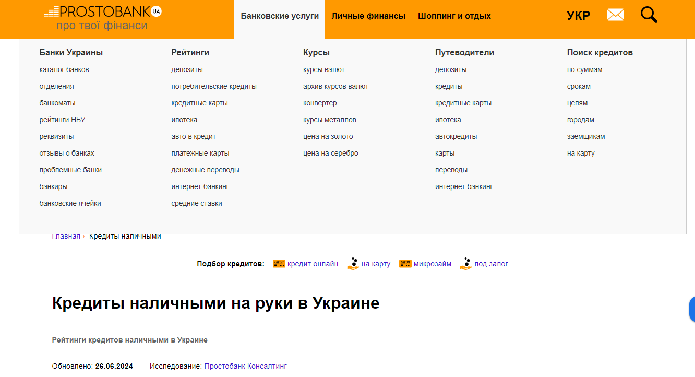Open потребительские кредиты rating
Screen dimensions: 695x377
(214, 86)
